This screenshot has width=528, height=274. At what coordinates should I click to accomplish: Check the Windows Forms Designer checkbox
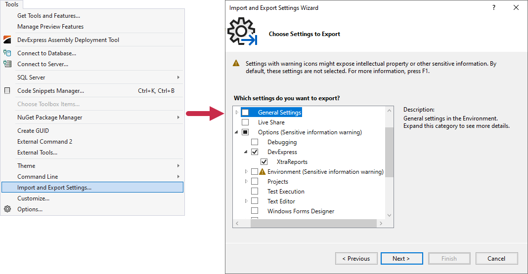coord(255,211)
